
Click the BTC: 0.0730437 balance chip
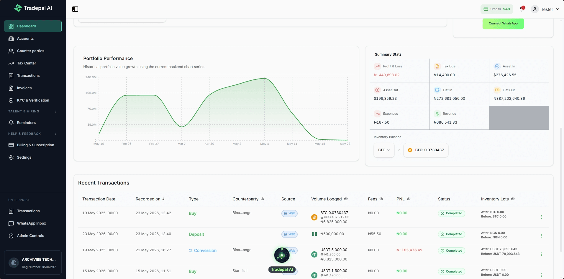426,150
